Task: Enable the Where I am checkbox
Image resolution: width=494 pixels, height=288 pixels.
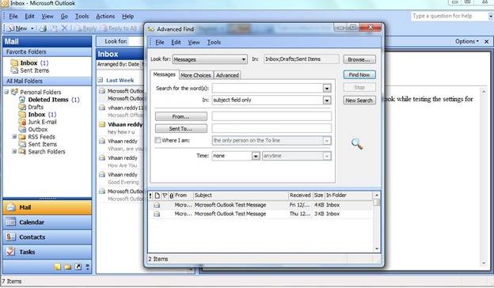Action: click(158, 140)
